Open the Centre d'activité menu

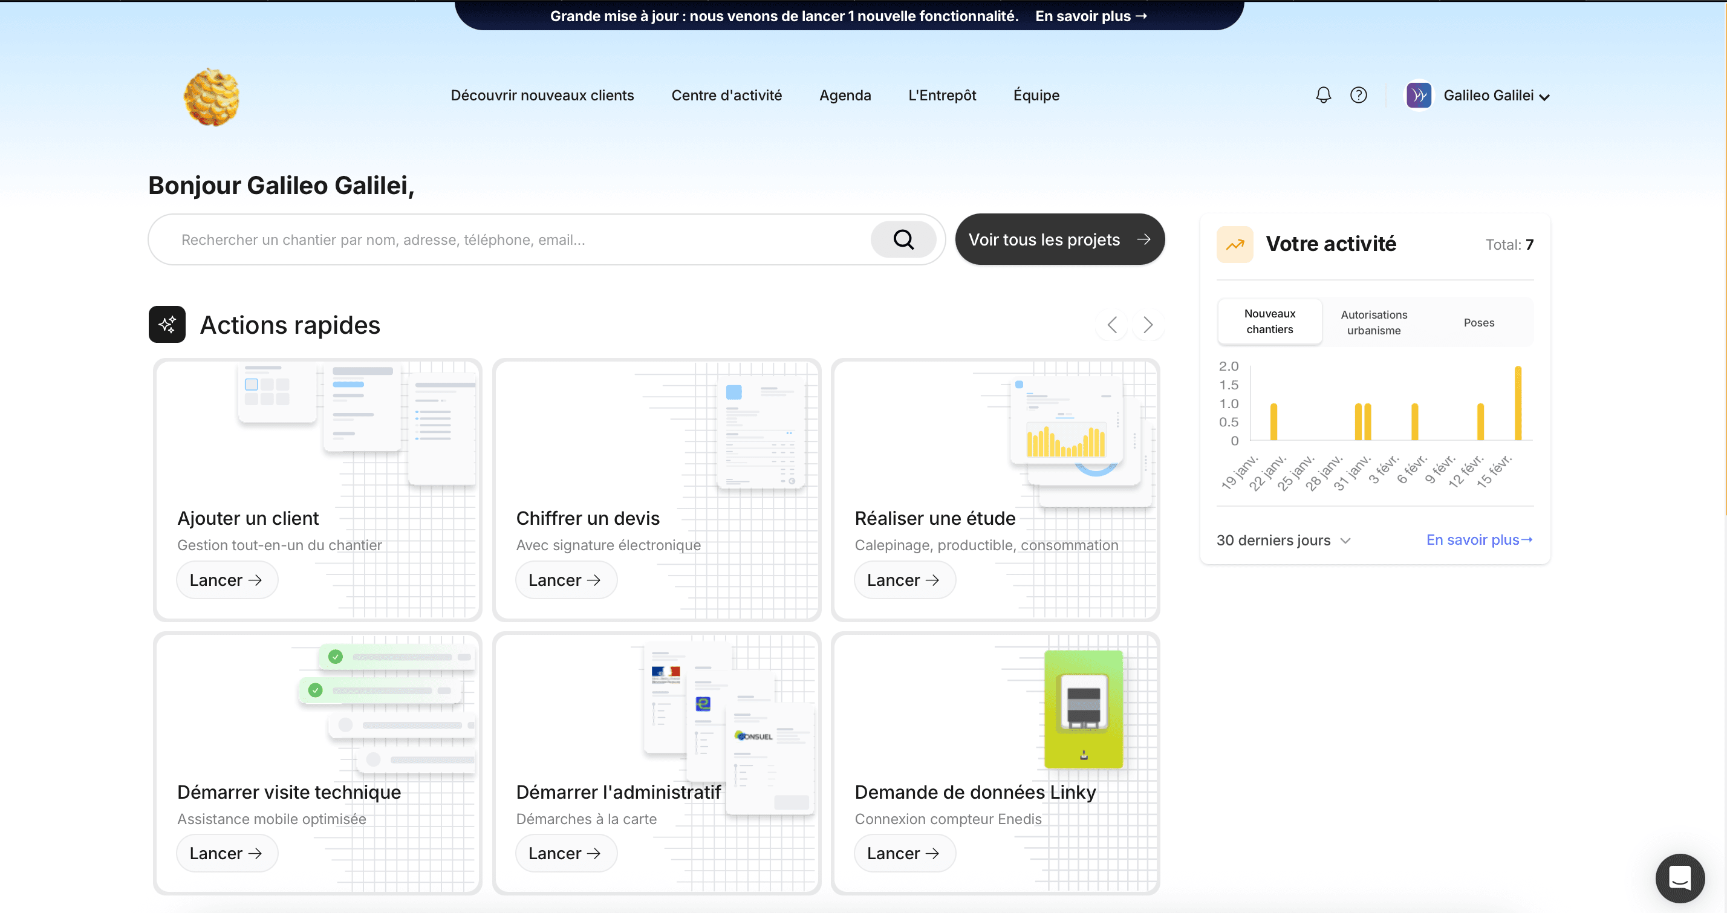point(726,95)
